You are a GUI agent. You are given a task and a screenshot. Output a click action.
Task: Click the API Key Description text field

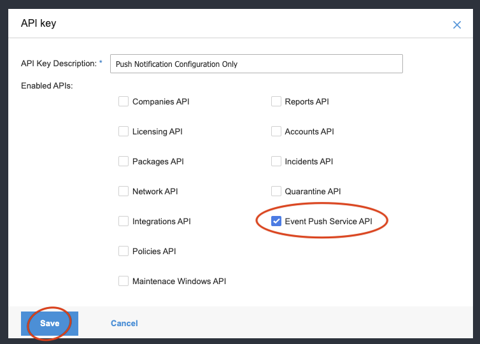(256, 64)
